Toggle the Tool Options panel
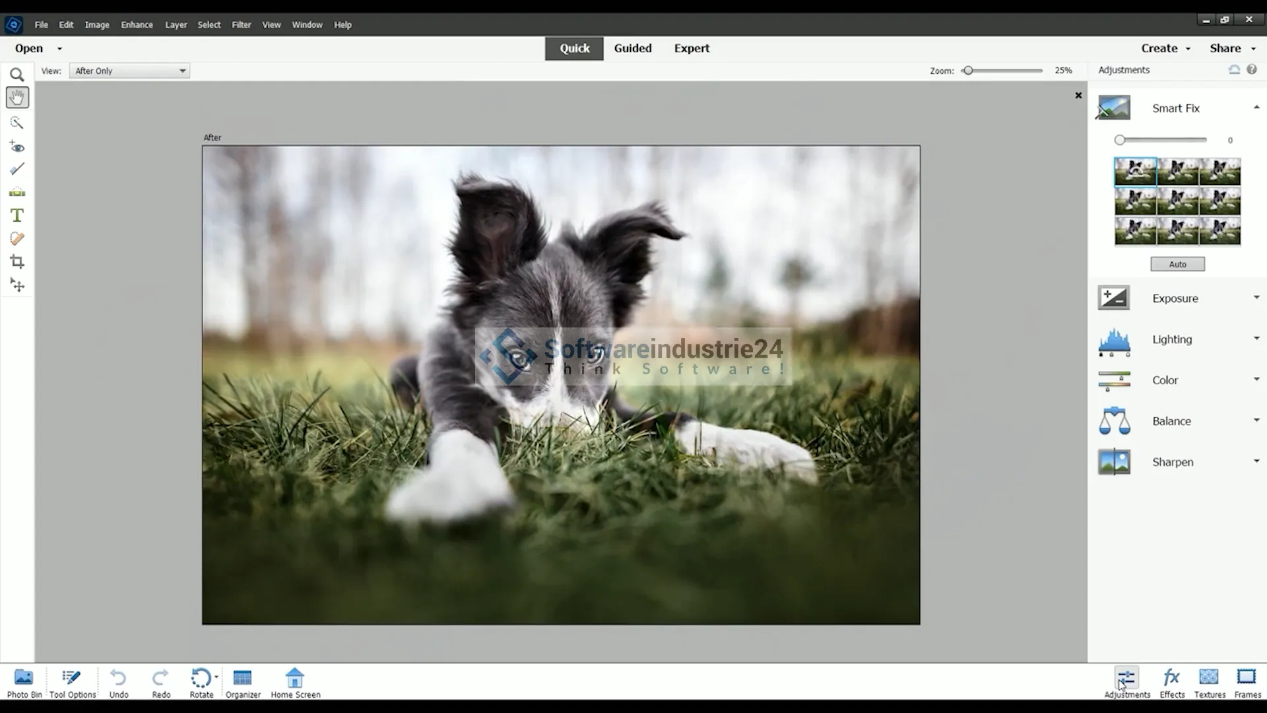The image size is (1267, 713). [x=73, y=683]
